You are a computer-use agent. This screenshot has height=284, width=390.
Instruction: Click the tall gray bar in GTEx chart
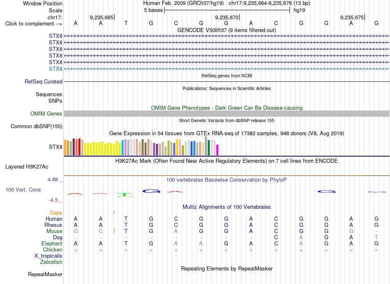pos(206,146)
